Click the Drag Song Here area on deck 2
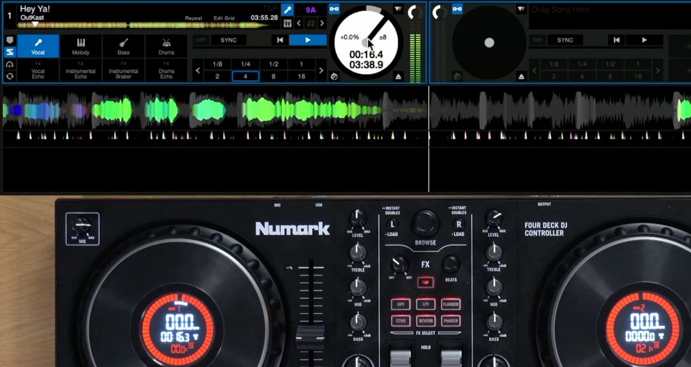This screenshot has height=367, width=691. coord(610,16)
